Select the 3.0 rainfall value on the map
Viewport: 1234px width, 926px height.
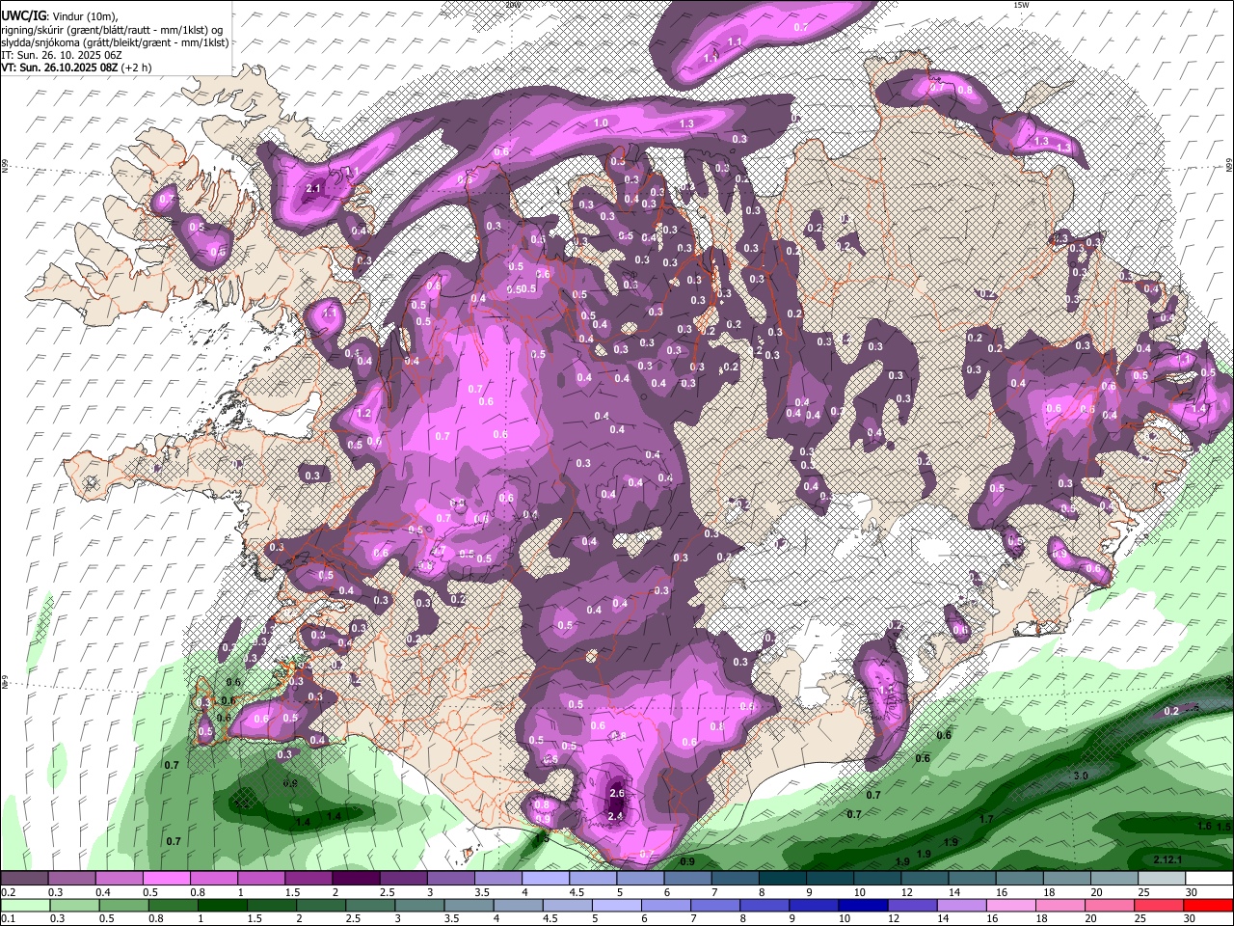click(1081, 776)
